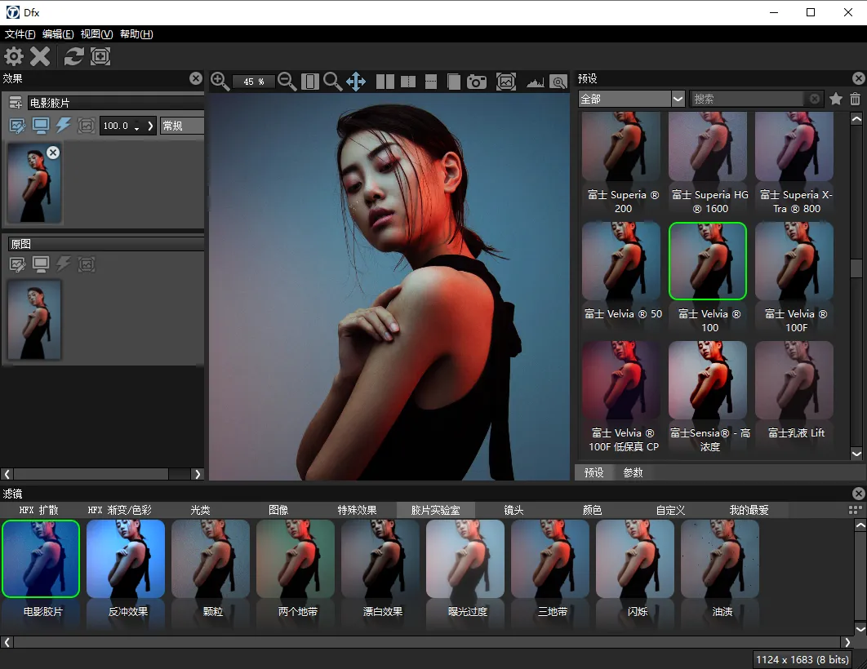The height and width of the screenshot is (669, 867).
Task: Toggle vertical split comparison view
Action: point(408,82)
